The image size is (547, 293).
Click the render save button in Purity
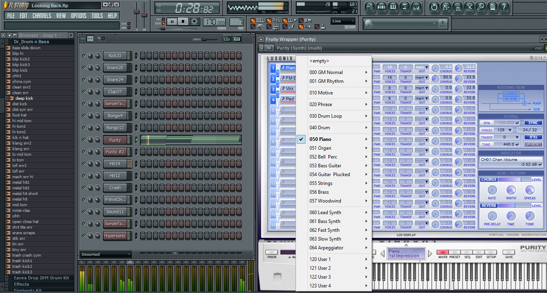click(509, 253)
